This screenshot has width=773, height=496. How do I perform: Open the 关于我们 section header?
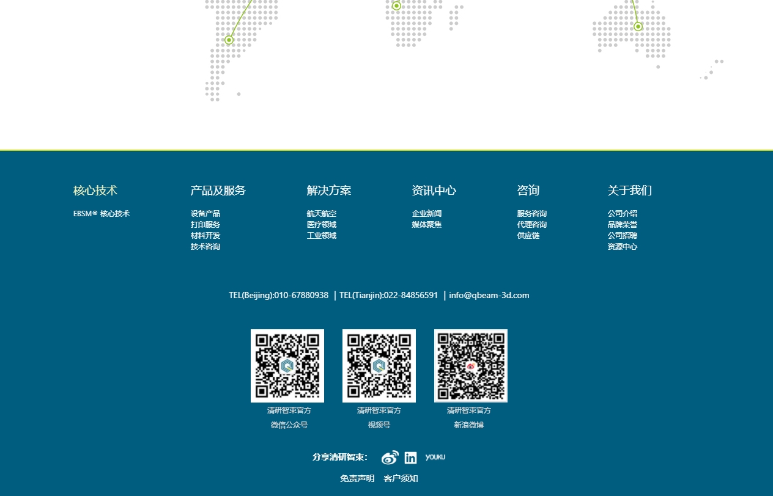(630, 190)
